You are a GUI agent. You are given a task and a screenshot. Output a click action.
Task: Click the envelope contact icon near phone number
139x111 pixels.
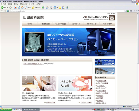tap(112, 18)
